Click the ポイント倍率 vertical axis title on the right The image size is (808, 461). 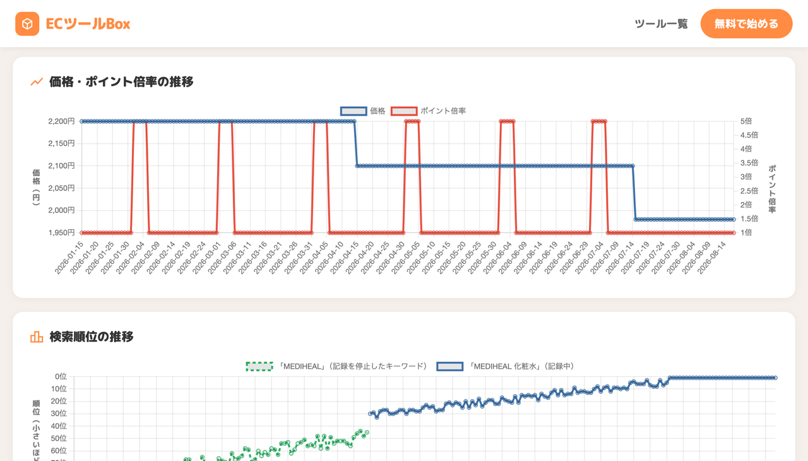tap(772, 189)
